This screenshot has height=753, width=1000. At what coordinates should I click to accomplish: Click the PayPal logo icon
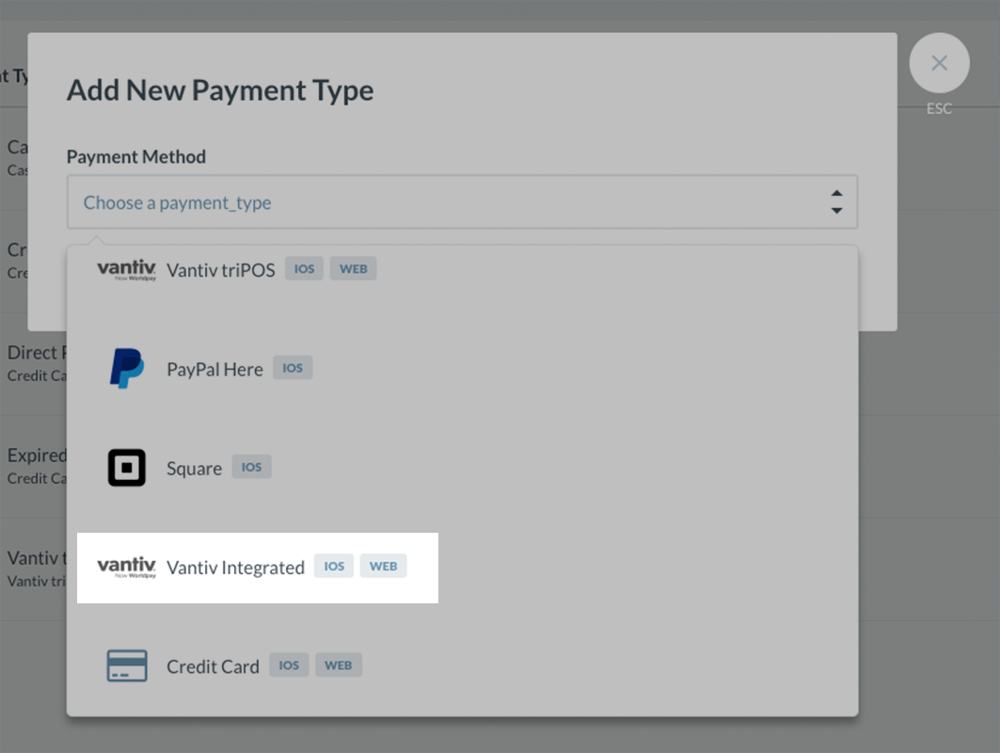[x=126, y=368]
